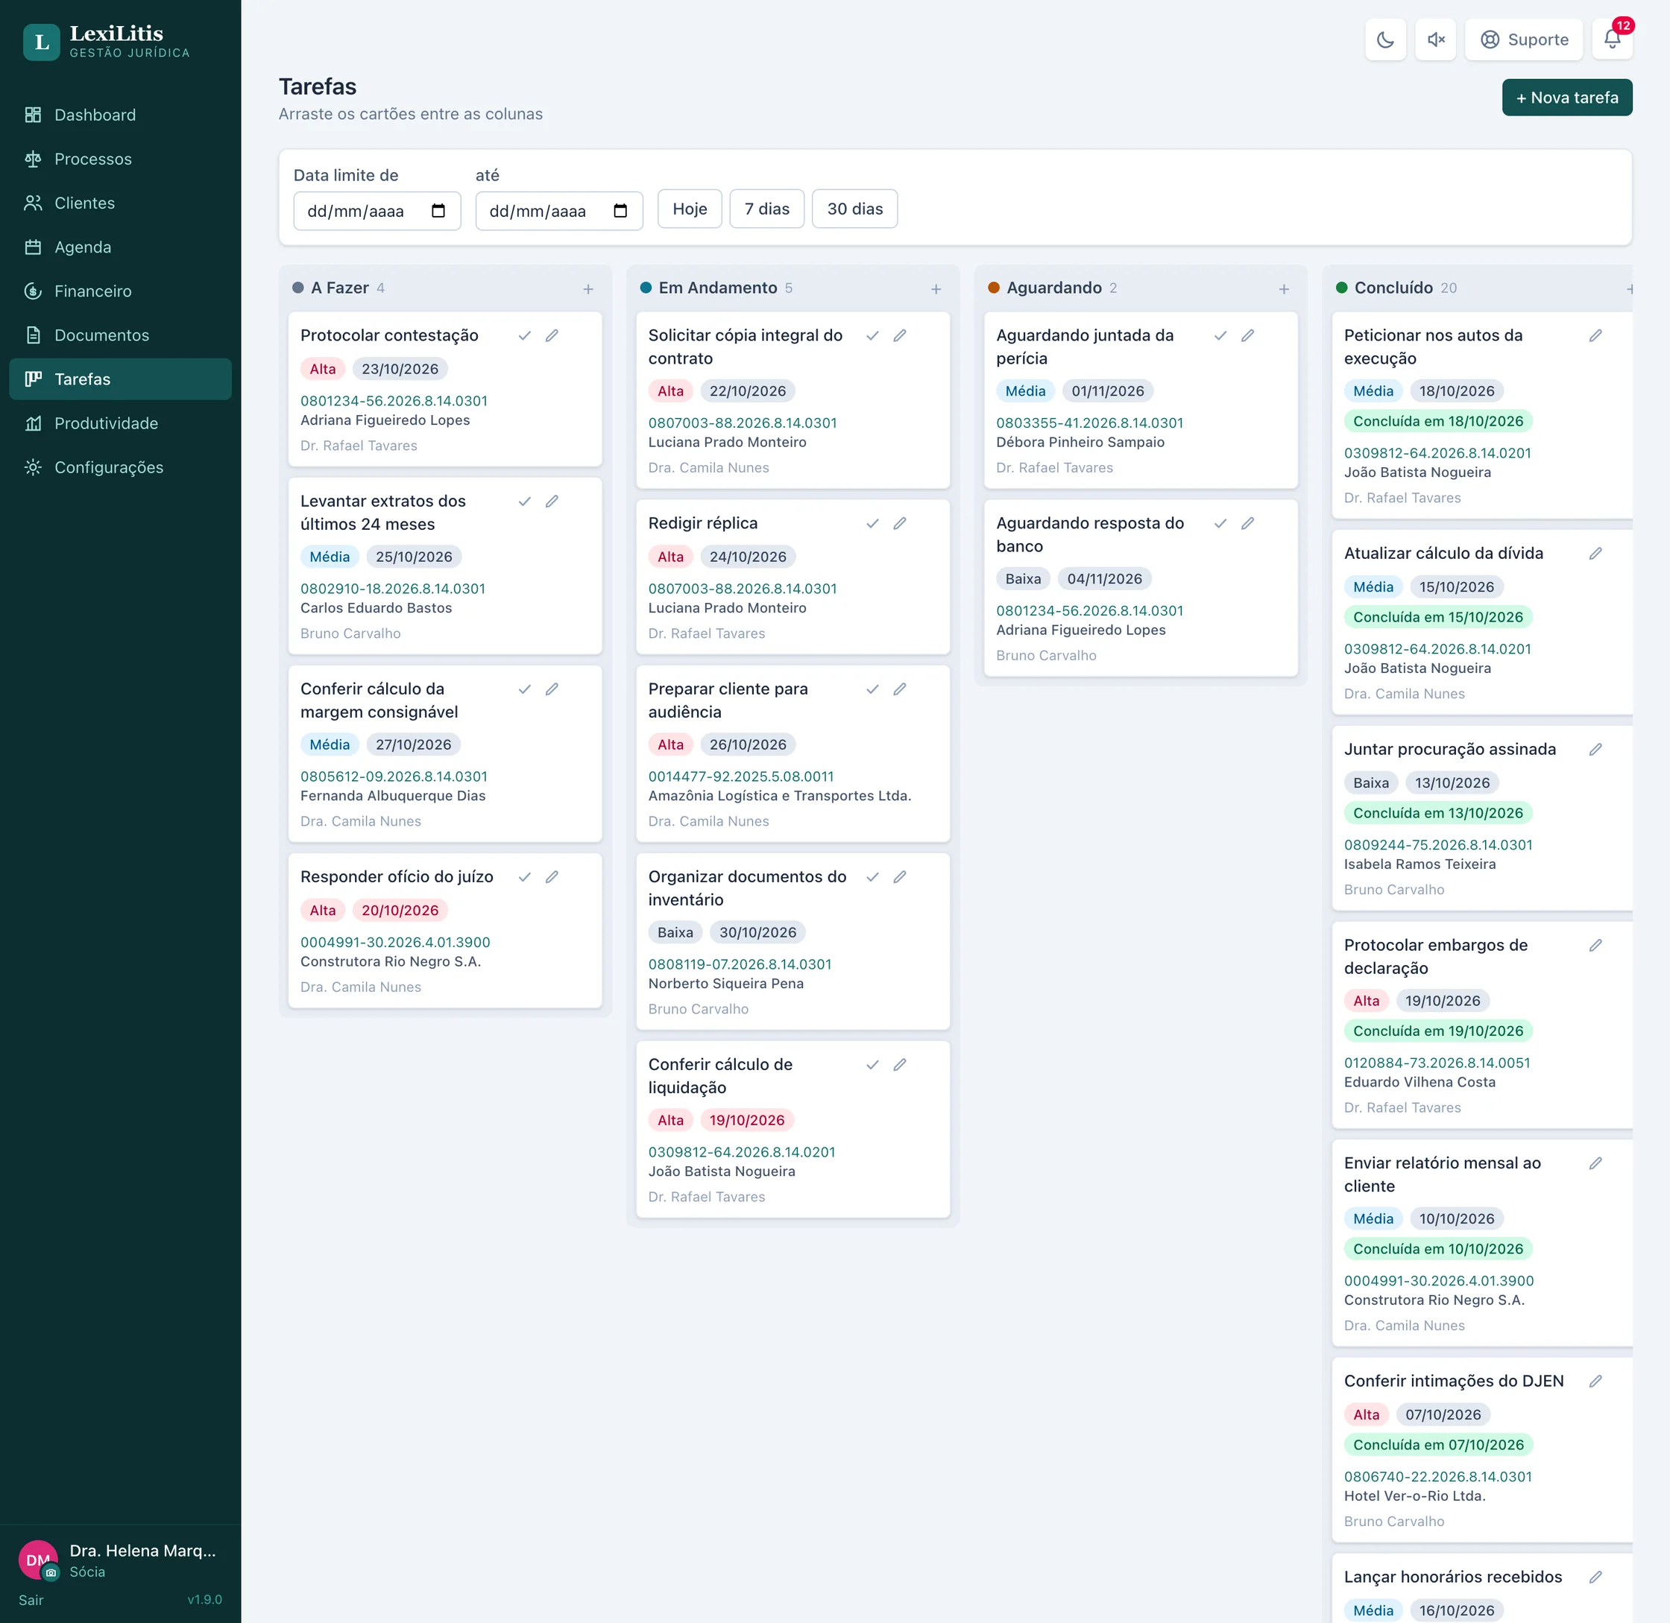This screenshot has width=1670, height=1623.
Task: Toggle dark mode moon icon
Action: coord(1385,39)
